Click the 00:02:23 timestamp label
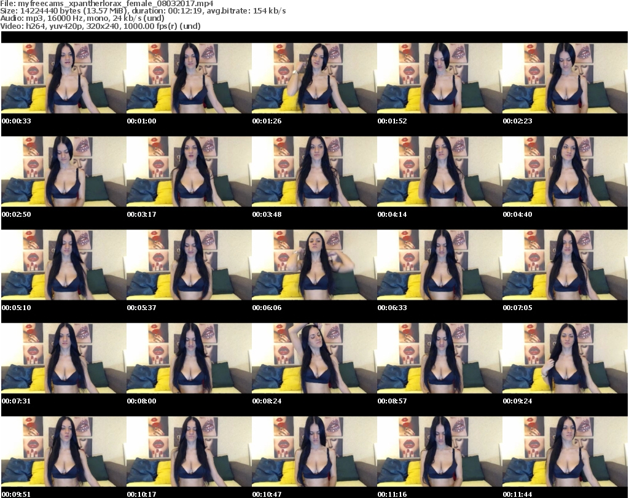Image resolution: width=629 pixels, height=498 pixels. click(x=517, y=121)
